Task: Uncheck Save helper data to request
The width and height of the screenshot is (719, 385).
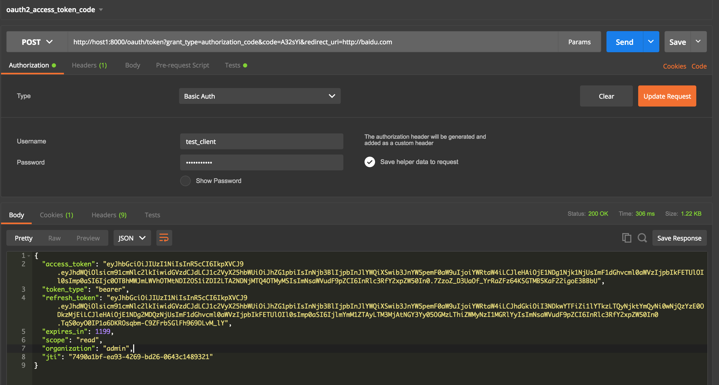Action: tap(370, 162)
